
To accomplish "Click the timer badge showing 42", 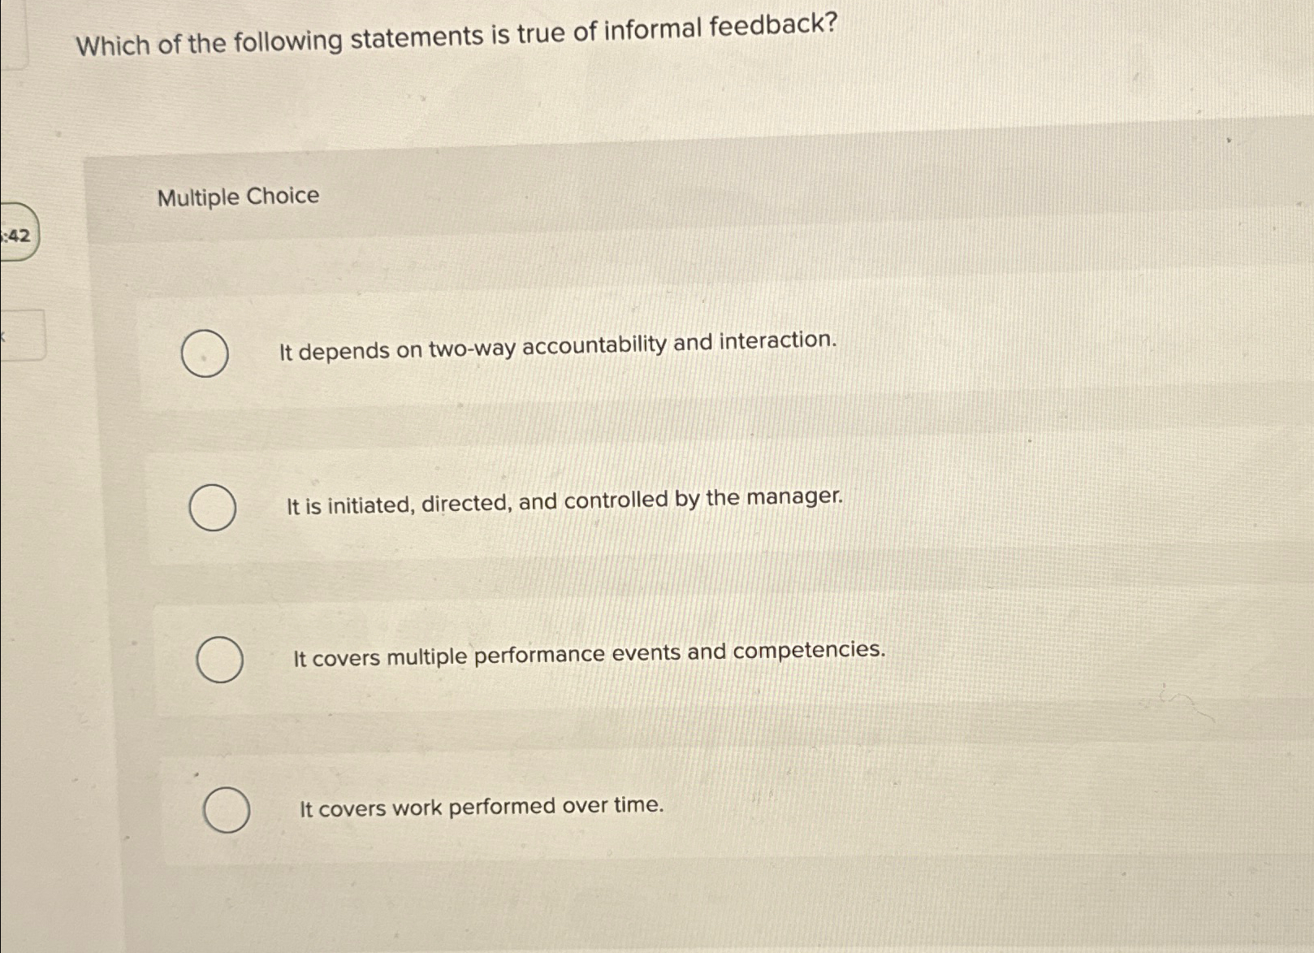I will tap(18, 236).
